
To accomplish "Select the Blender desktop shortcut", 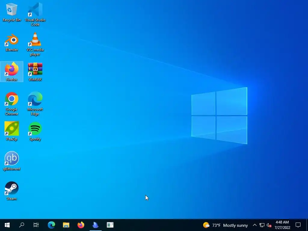I will tap(12, 42).
